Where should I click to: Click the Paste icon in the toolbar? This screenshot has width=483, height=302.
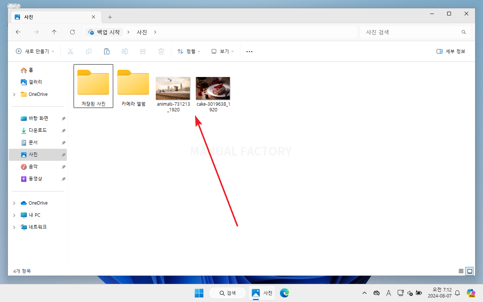coord(106,51)
